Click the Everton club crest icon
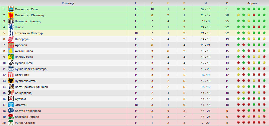 point(11,105)
